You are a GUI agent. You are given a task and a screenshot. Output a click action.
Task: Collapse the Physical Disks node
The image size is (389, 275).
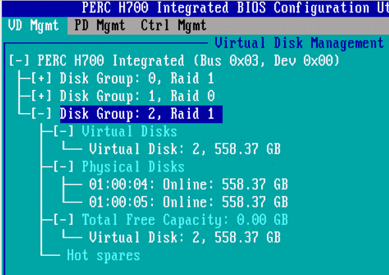(63, 166)
